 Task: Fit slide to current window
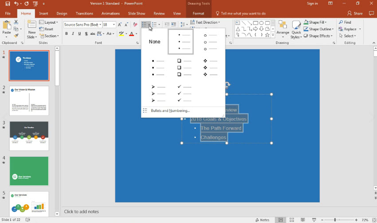tap(374, 220)
